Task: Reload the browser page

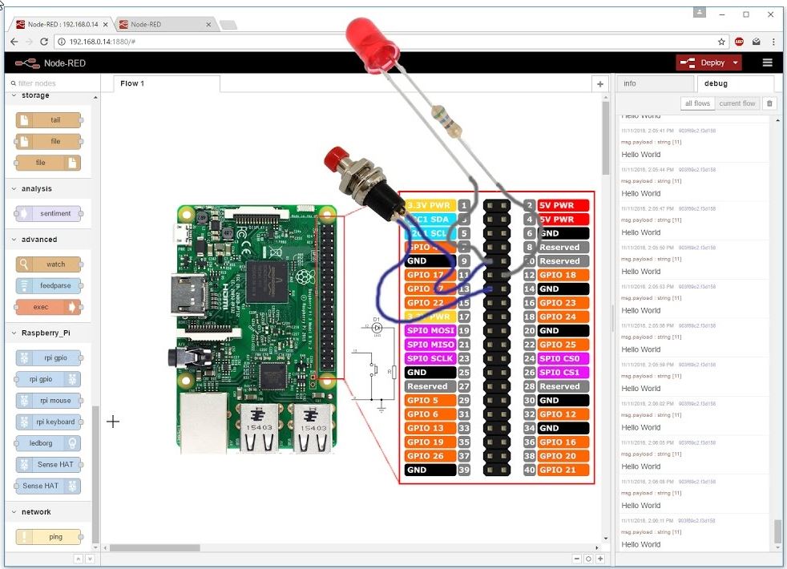Action: 43,42
